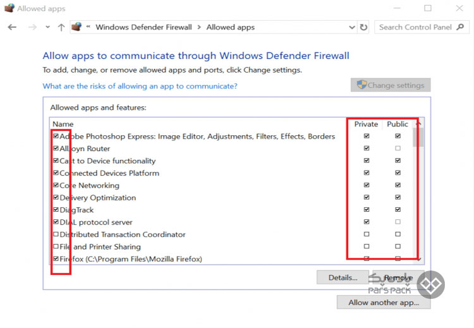Enable Distributed Transaction Coordinator name checkbox
Image resolution: width=474 pixels, height=328 pixels.
point(56,234)
